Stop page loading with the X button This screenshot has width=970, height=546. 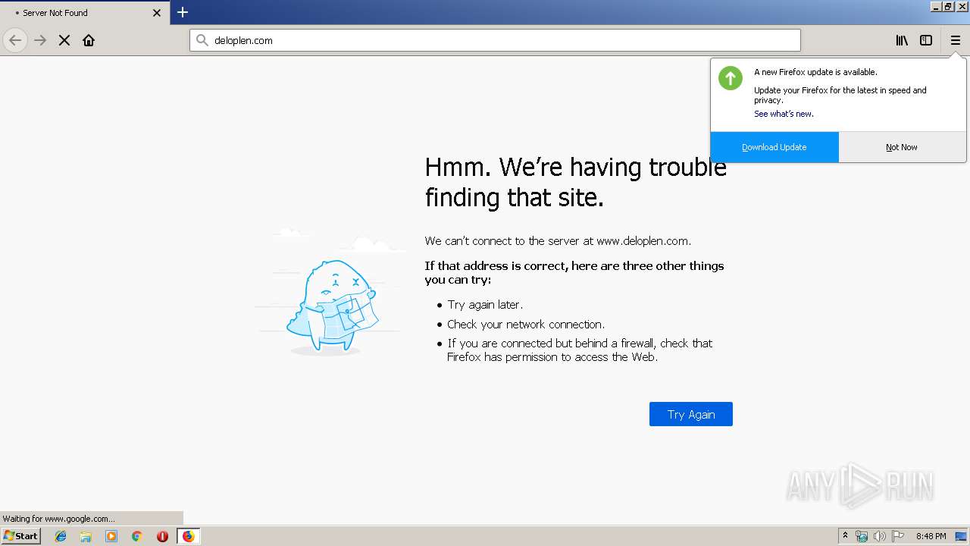coord(64,40)
